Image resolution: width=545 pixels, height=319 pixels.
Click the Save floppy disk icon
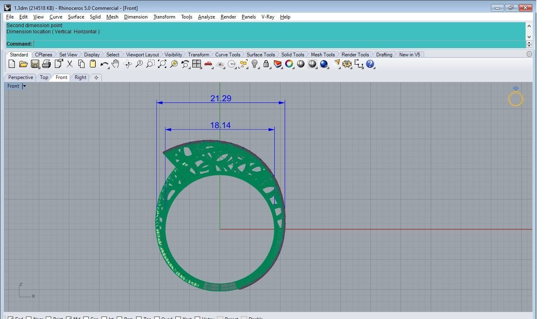point(35,64)
